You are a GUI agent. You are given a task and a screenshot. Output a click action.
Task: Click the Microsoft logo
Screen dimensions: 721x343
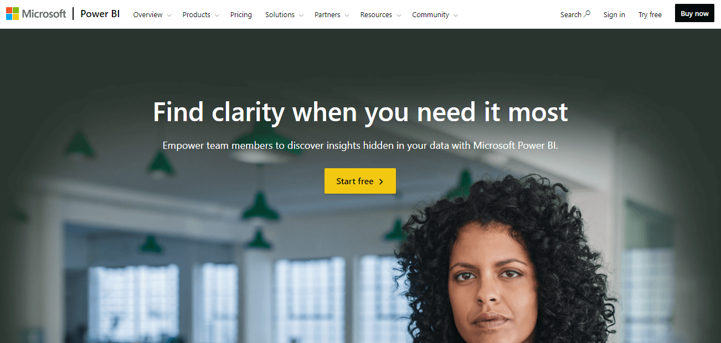(x=36, y=14)
